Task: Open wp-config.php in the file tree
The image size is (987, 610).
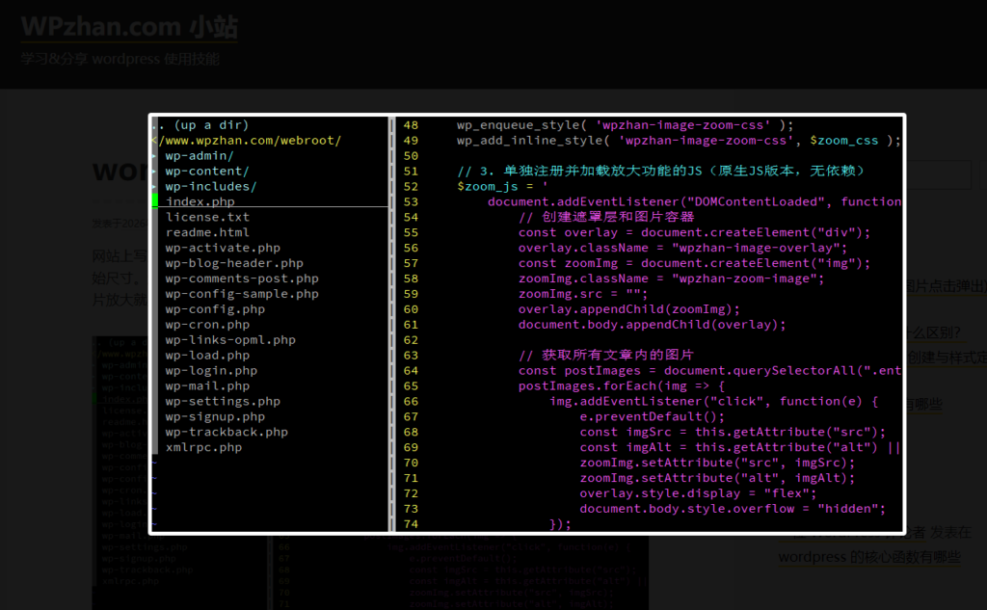Action: [x=215, y=309]
